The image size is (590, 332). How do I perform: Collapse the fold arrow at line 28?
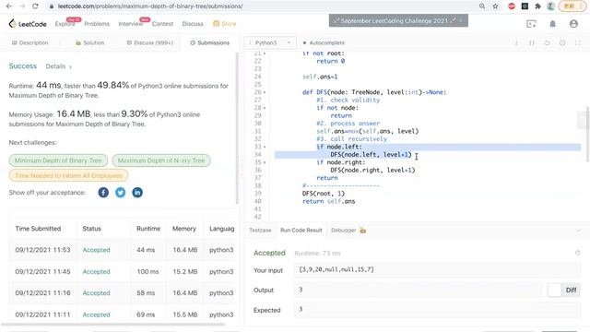tap(265, 108)
